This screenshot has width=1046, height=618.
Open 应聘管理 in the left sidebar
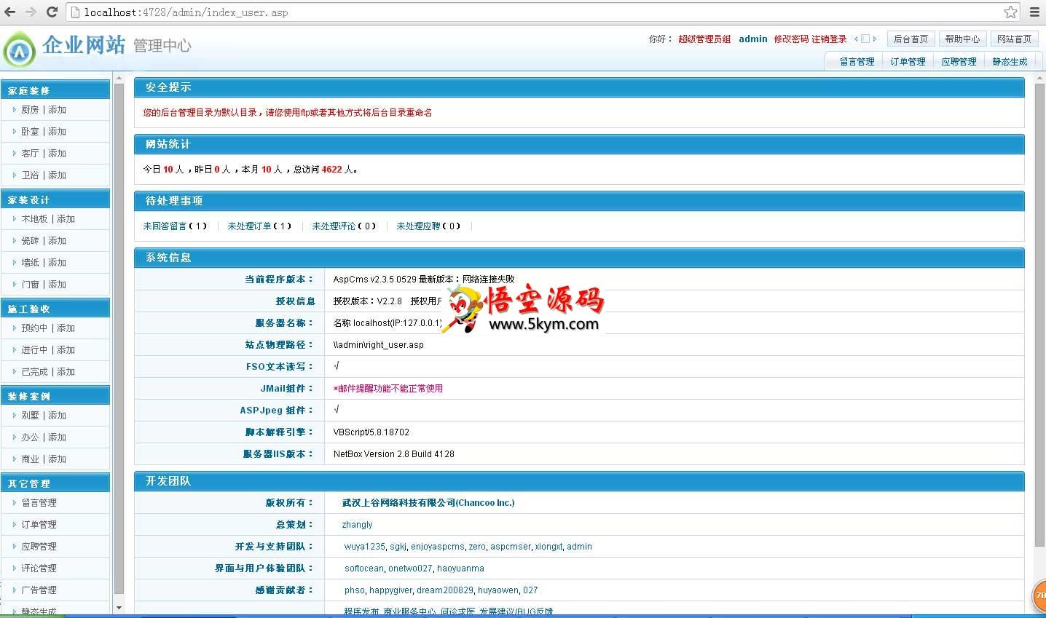point(39,547)
